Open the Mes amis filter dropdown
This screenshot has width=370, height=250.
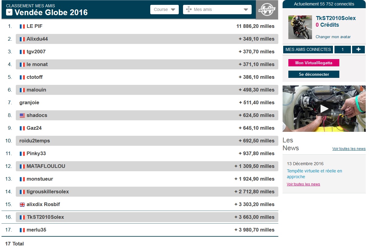[217, 9]
